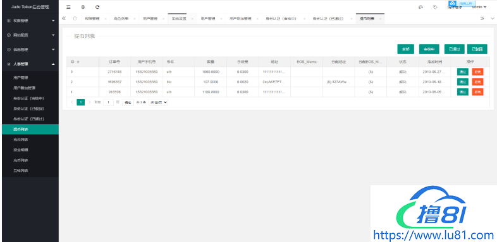Open the tab operations dropdown chevron

click(492, 19)
